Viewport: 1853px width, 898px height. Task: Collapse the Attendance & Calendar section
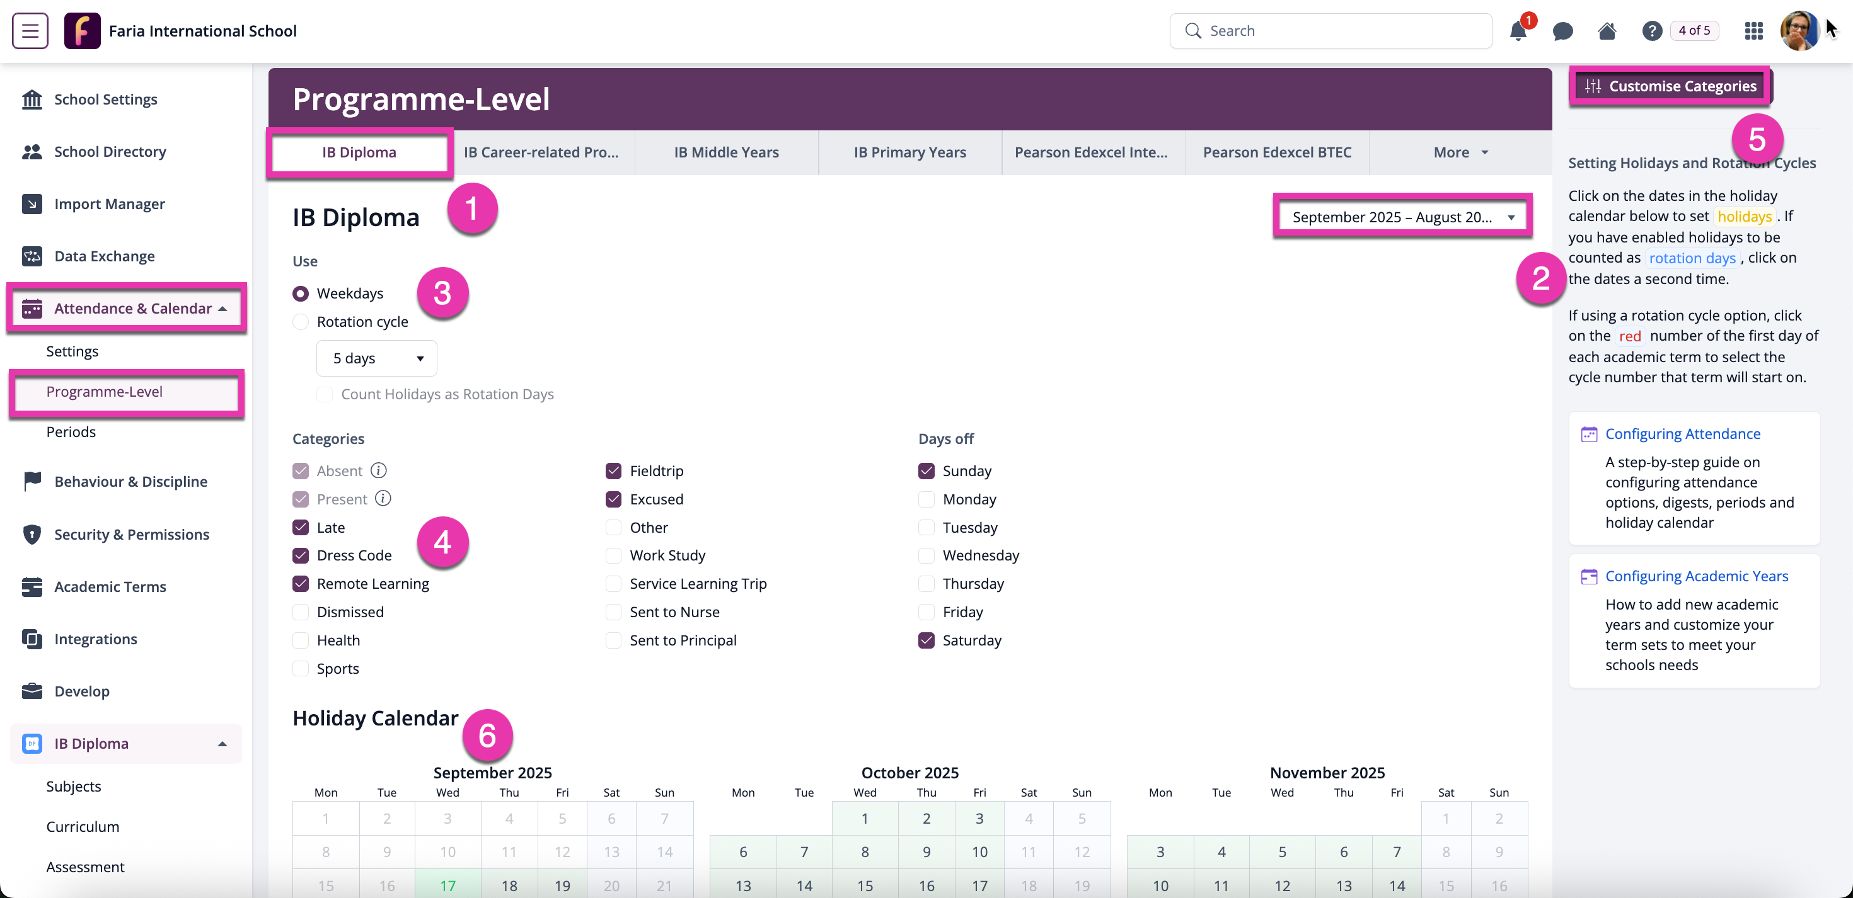click(223, 309)
